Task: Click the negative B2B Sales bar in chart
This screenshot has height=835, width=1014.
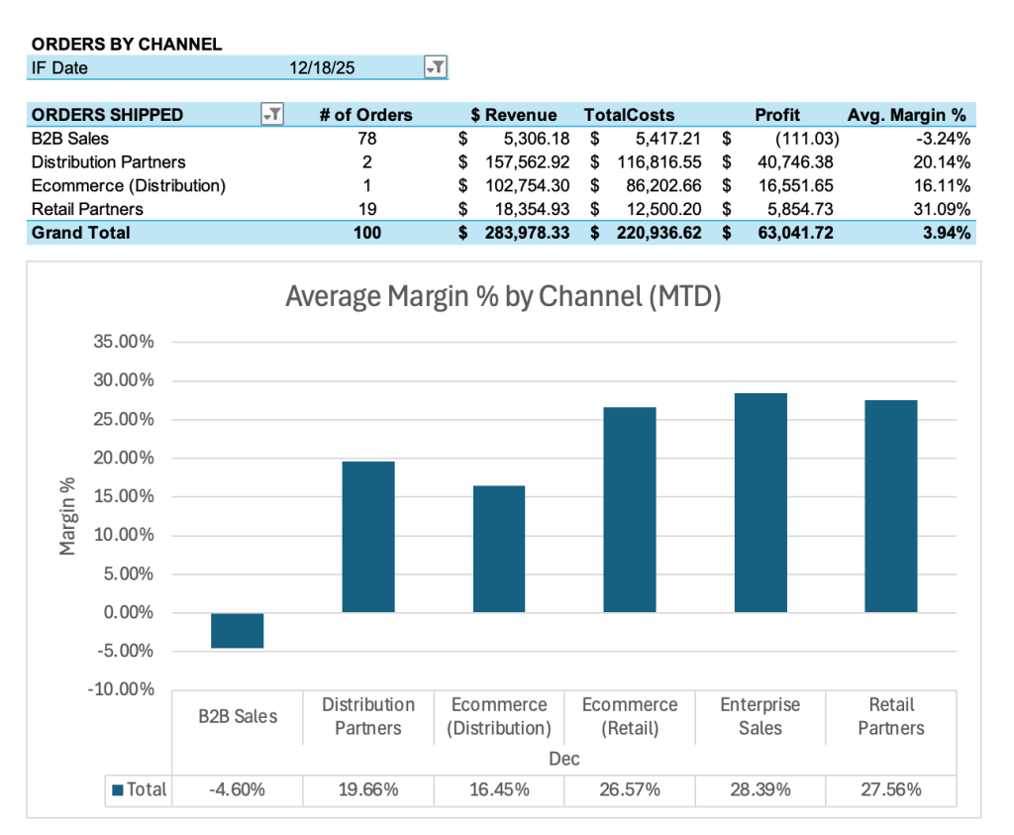Action: (238, 630)
